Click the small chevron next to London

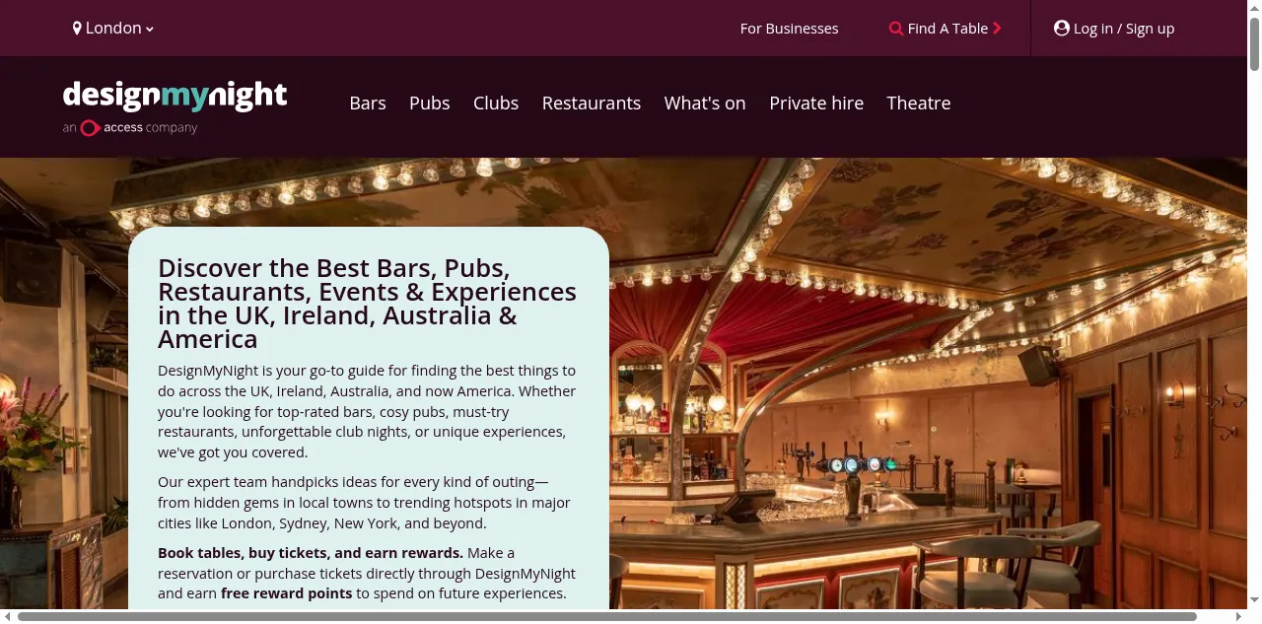[x=150, y=30]
